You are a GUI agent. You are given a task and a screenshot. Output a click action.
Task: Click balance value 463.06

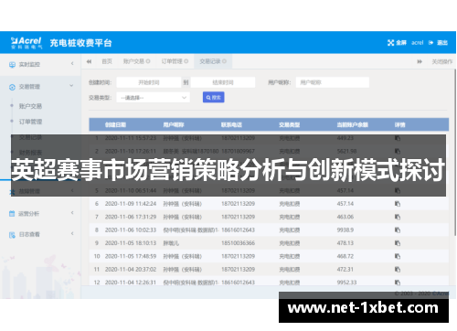[345, 217]
